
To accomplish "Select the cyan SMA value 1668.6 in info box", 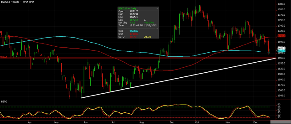I will (133, 31).
